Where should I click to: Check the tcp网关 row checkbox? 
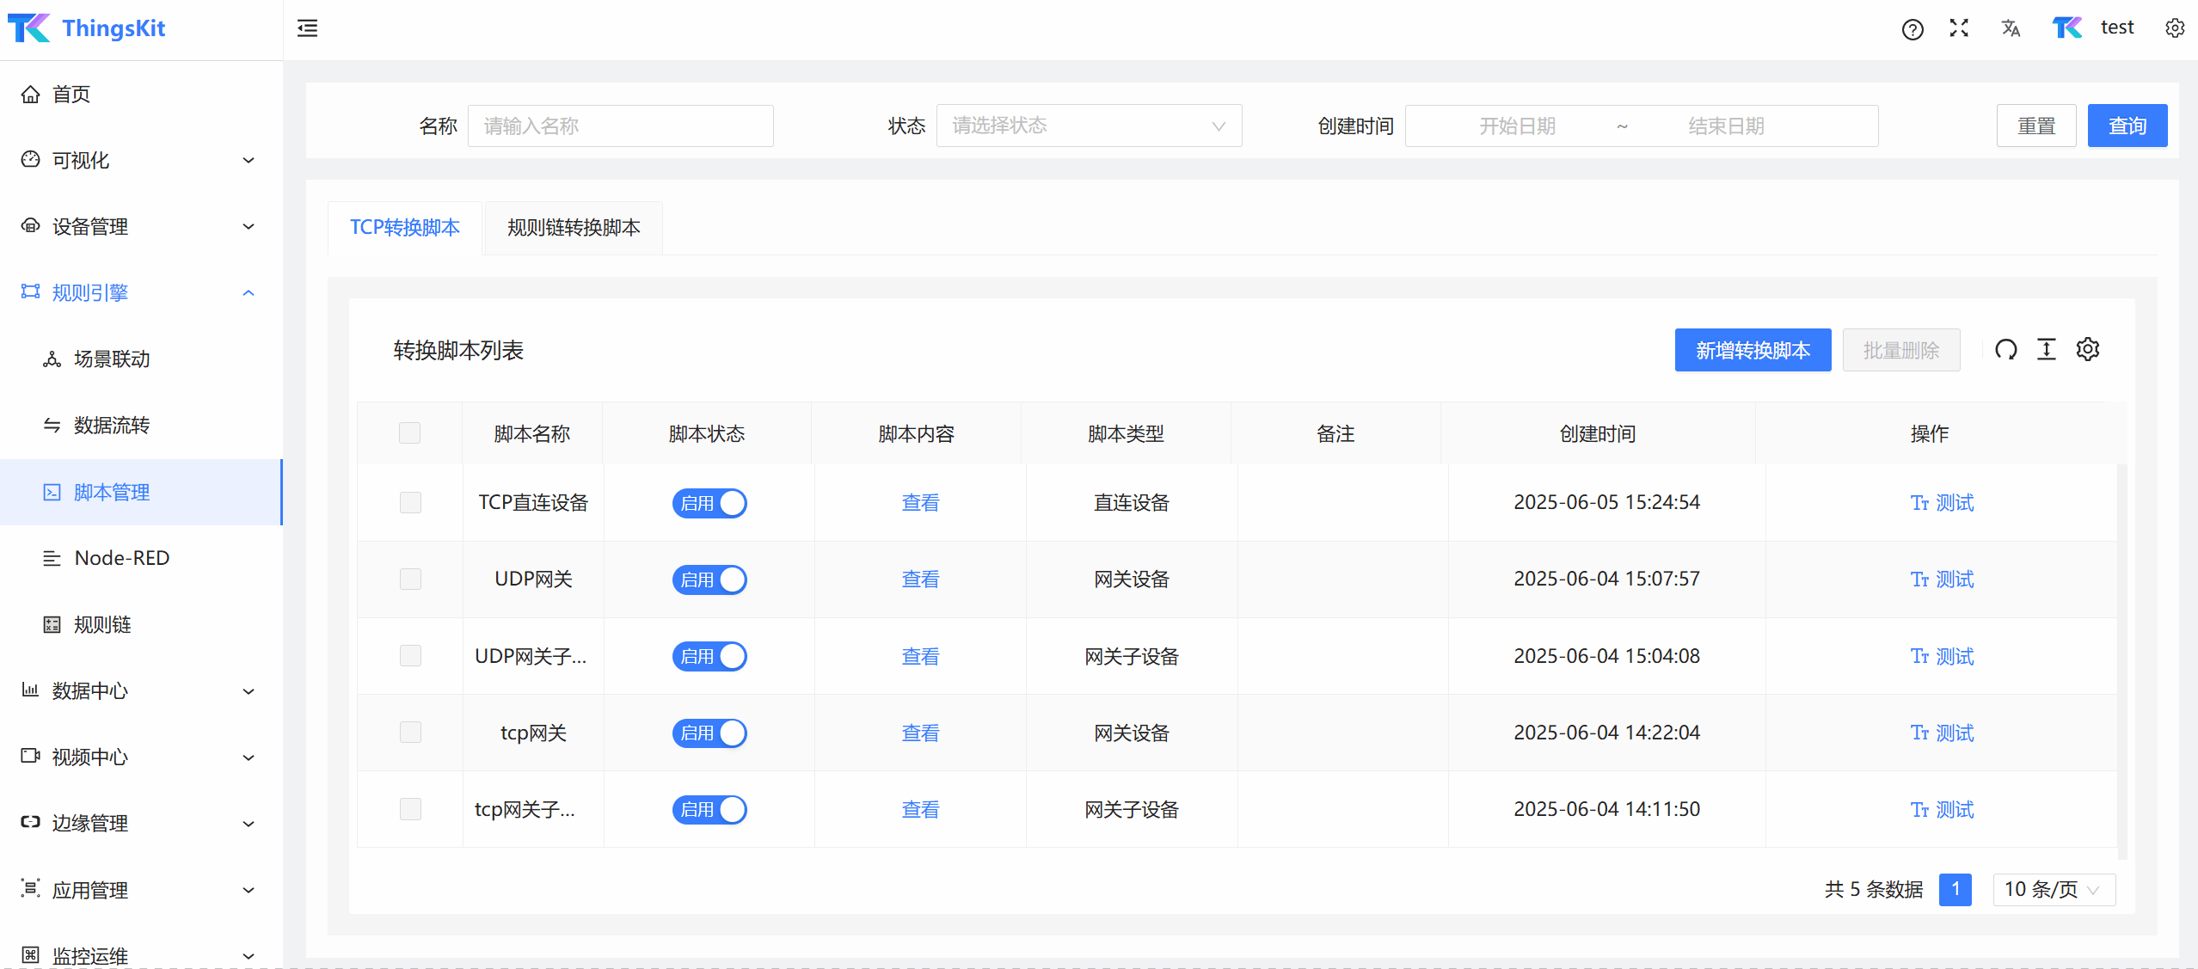[410, 733]
